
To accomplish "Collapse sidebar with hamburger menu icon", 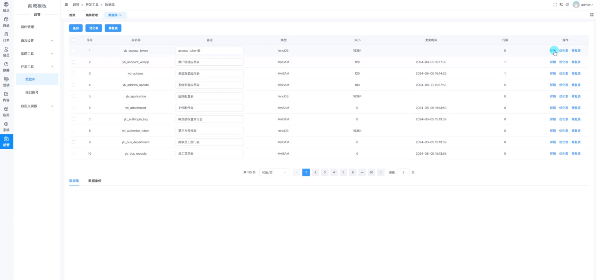I will point(66,5).
